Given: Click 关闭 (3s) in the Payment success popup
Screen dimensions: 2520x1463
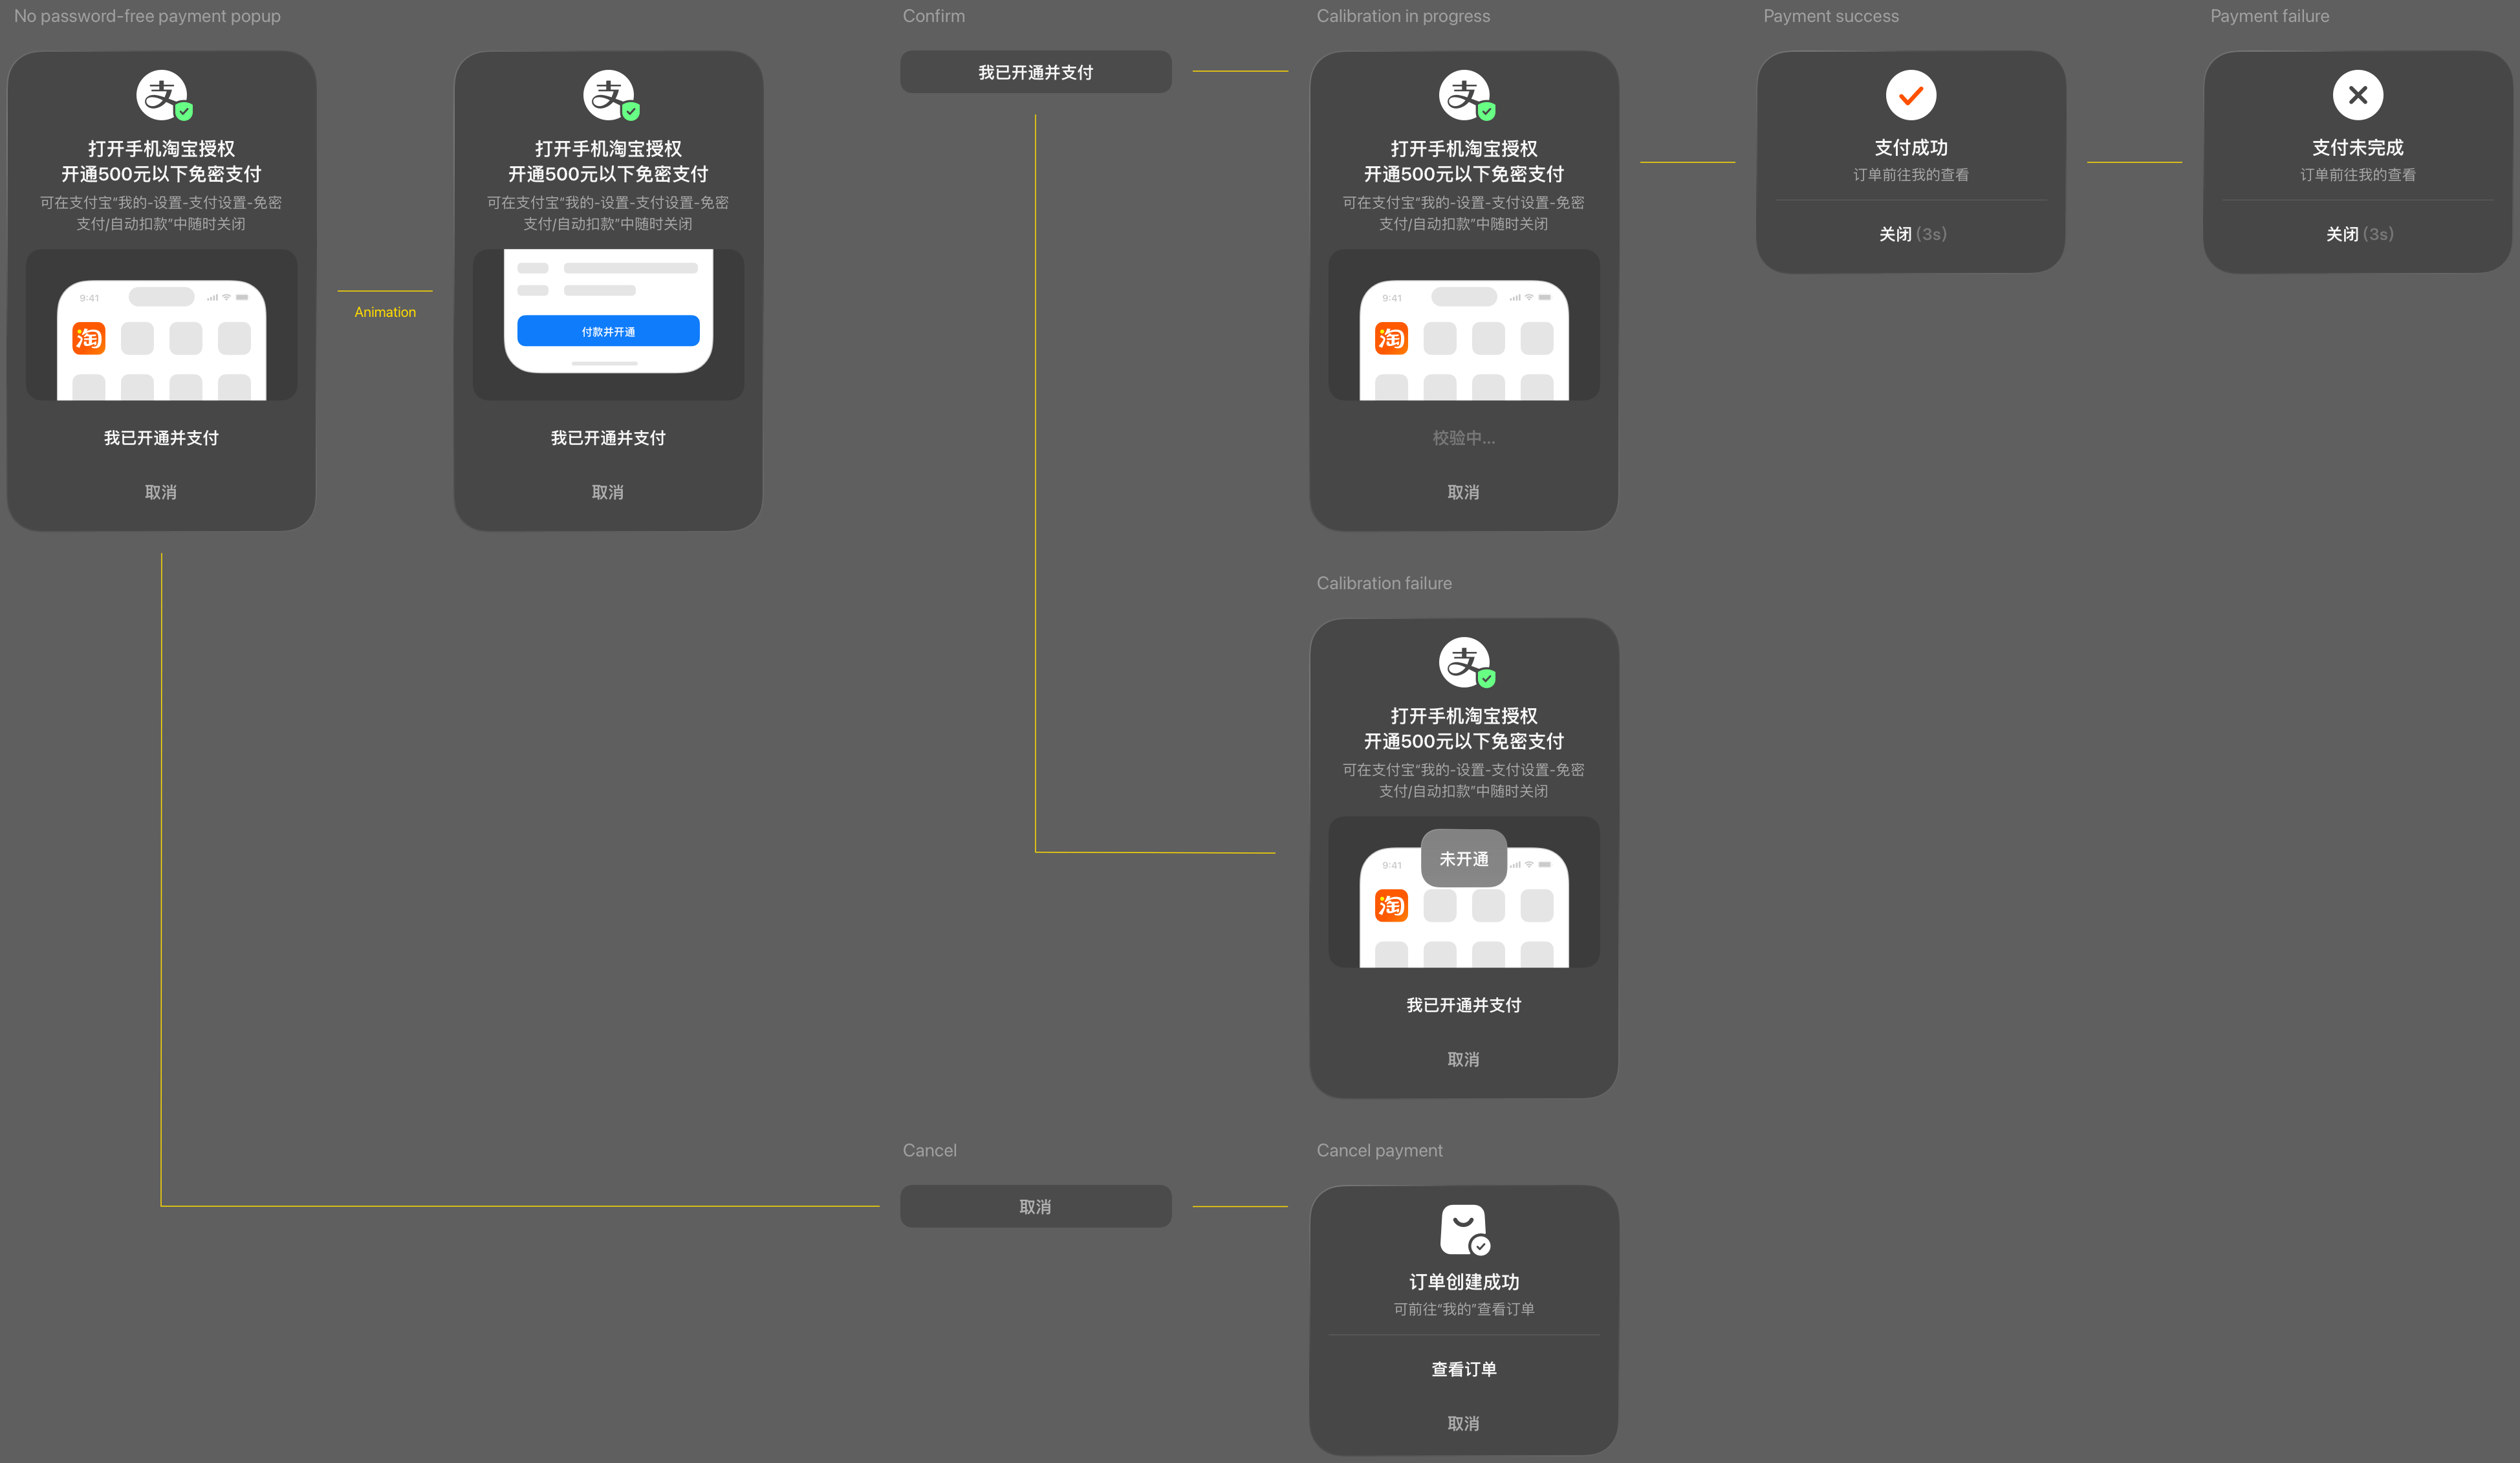Looking at the screenshot, I should coord(1911,234).
